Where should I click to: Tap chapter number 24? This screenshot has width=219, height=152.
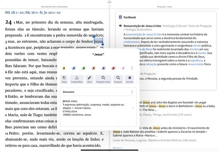(8, 22)
